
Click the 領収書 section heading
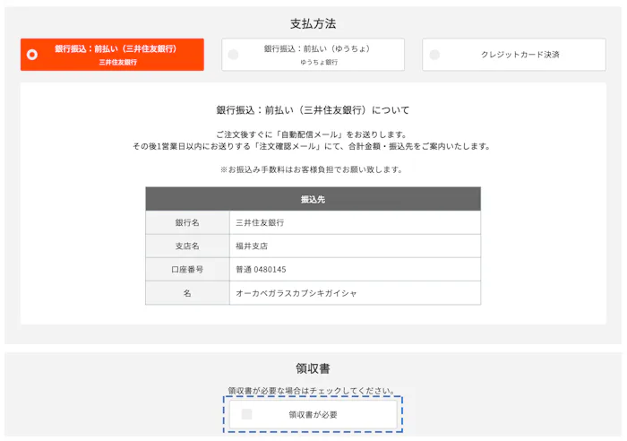pos(313,368)
